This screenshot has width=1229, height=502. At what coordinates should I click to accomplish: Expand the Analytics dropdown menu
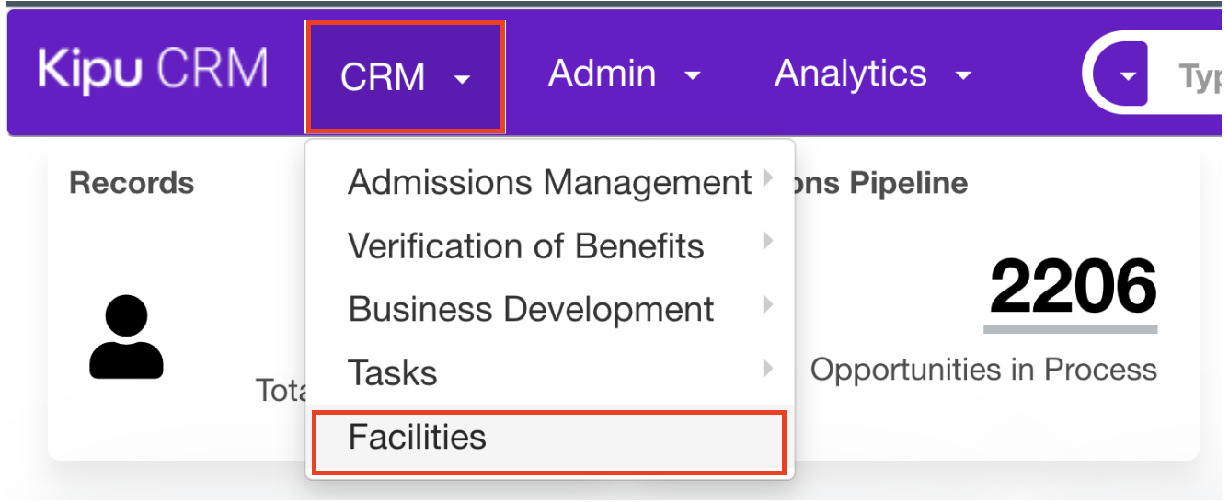pos(872,74)
